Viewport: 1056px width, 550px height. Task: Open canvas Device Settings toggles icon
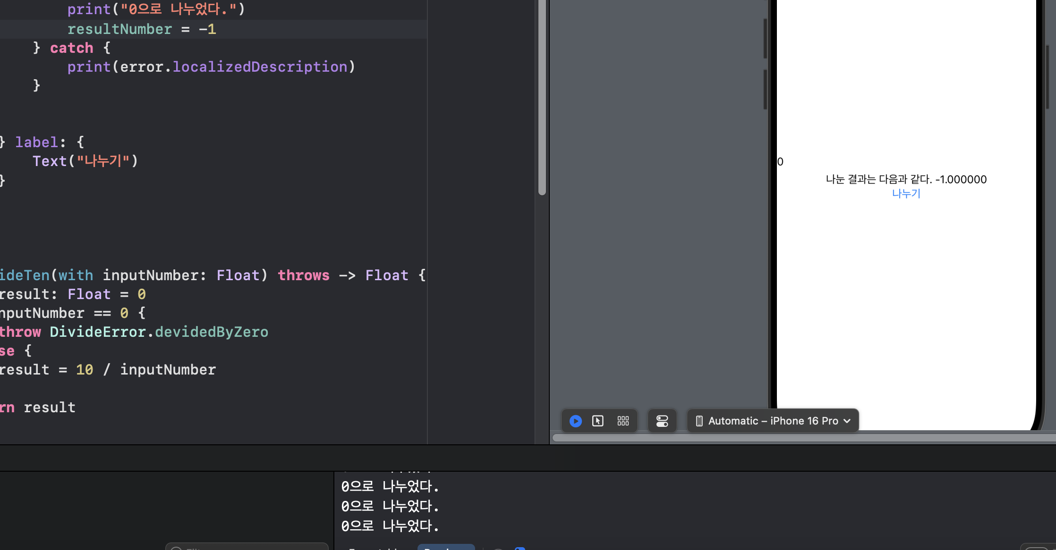point(662,421)
